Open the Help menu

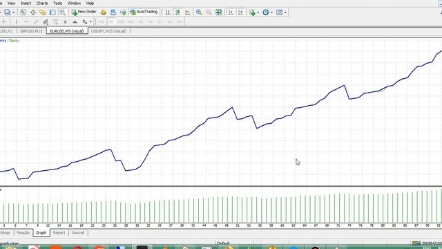90,3
